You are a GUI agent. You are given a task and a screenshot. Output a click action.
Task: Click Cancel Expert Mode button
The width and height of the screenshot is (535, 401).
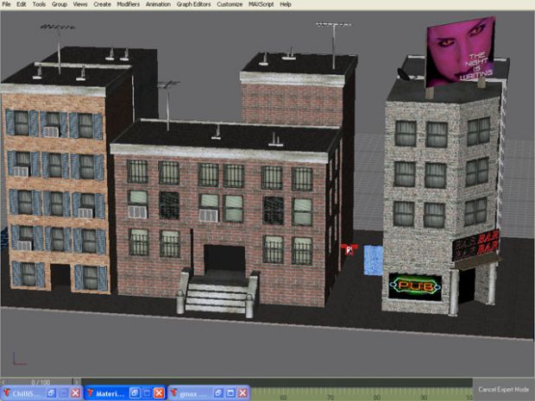tap(503, 390)
